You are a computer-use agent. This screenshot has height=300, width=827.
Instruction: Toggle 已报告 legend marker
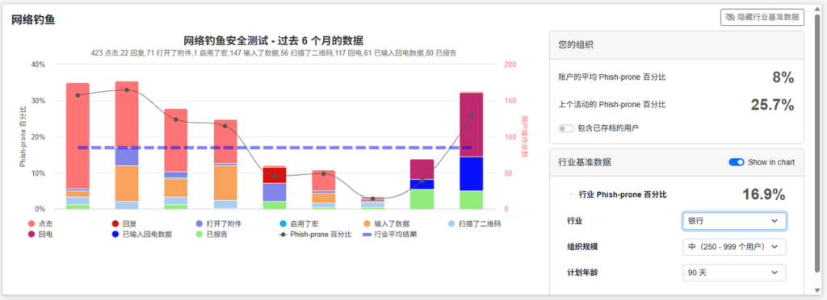click(x=199, y=234)
